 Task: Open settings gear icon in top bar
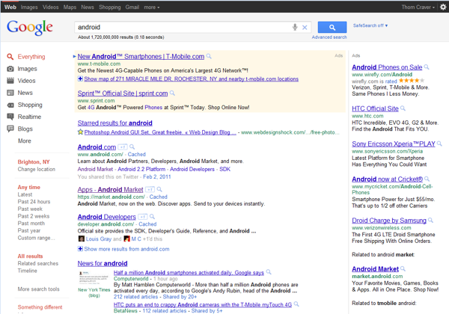click(443, 7)
